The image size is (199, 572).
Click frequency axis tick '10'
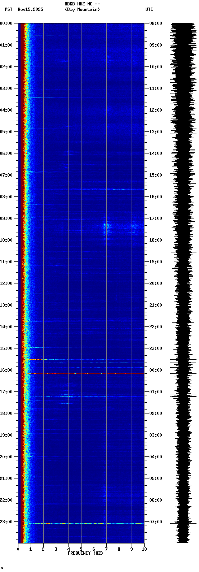pos(144,549)
